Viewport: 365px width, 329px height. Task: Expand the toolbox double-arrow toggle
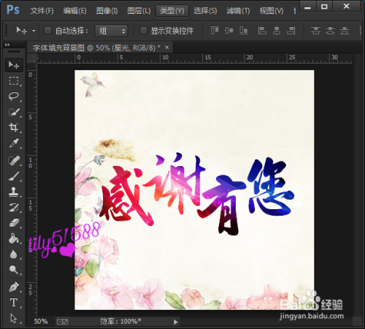click(7, 45)
